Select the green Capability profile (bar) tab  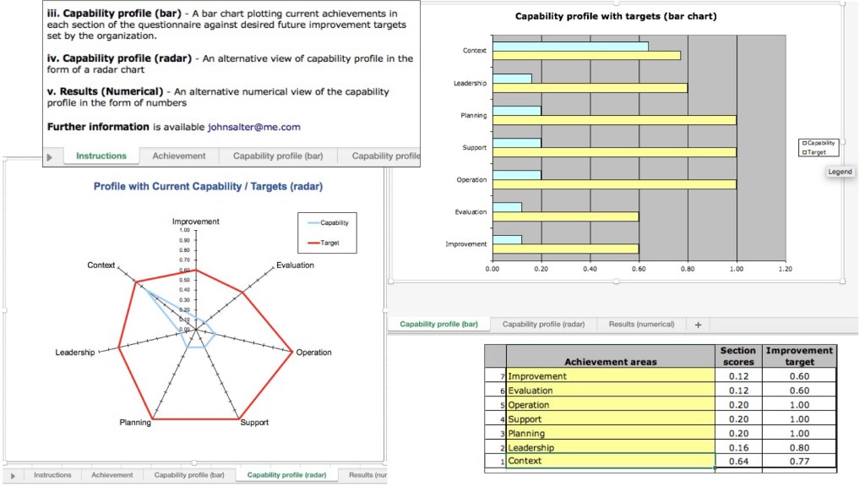438,324
